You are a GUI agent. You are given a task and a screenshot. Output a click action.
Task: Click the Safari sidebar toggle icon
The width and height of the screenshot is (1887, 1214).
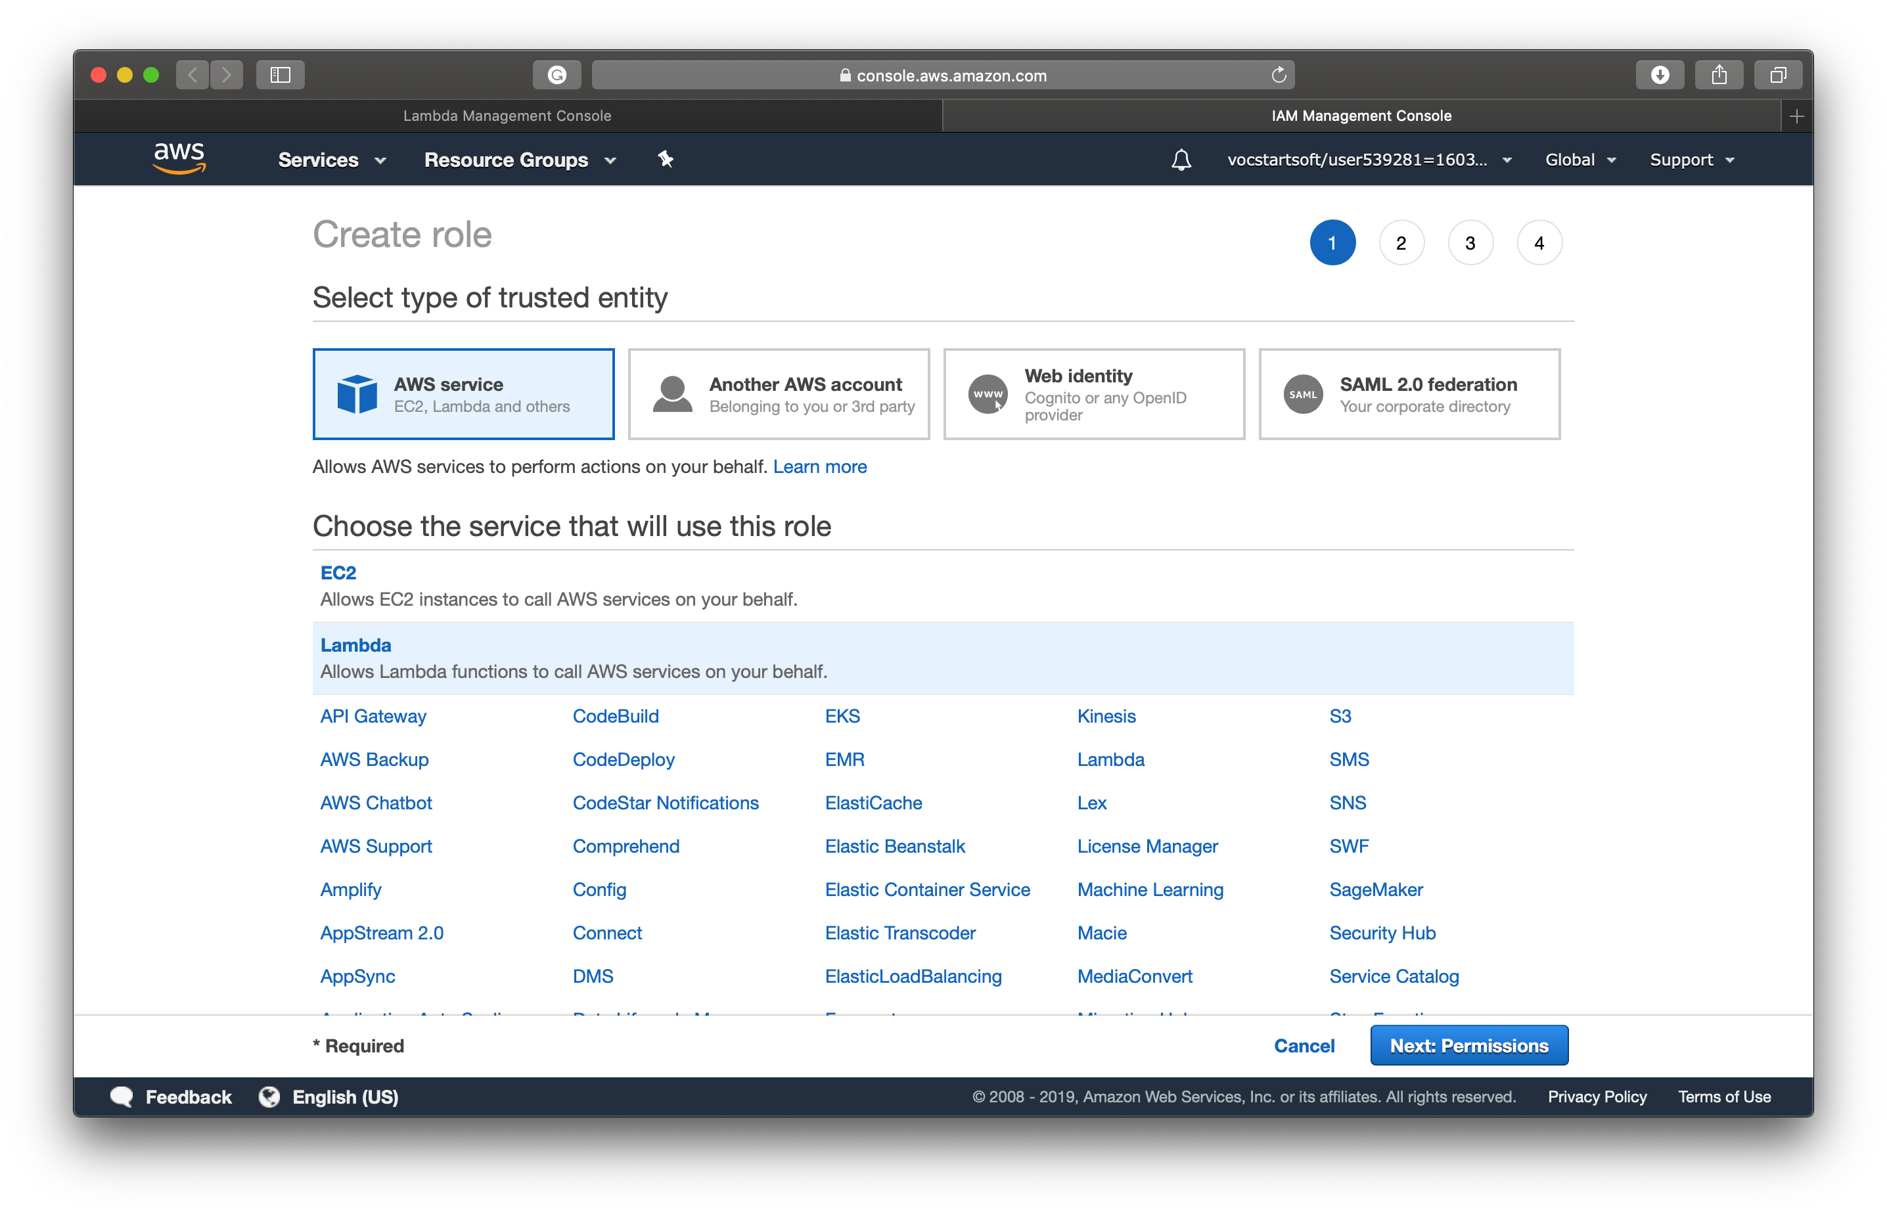(x=280, y=75)
